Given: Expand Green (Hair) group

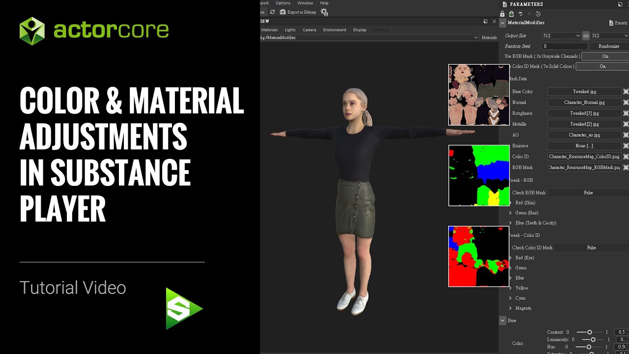Looking at the screenshot, I should (510, 213).
